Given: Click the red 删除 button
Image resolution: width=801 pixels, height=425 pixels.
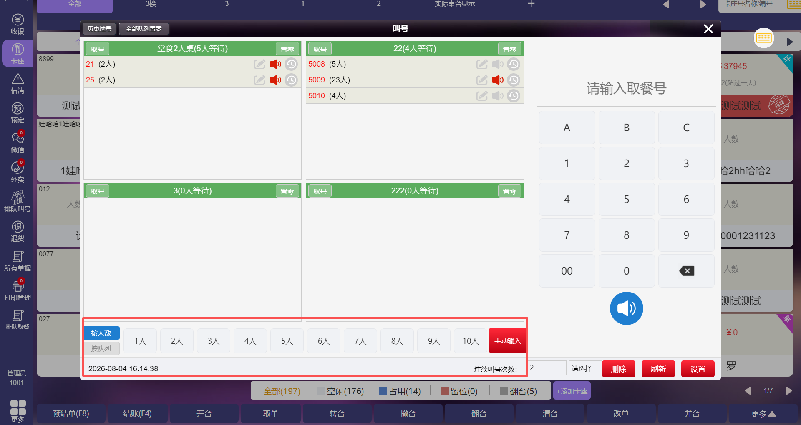Looking at the screenshot, I should 618,369.
